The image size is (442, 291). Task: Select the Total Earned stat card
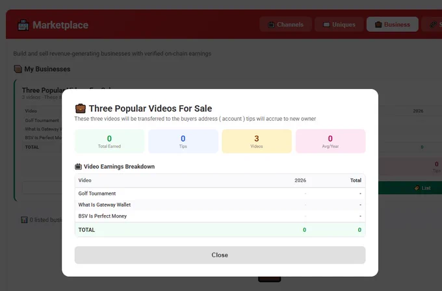click(109, 141)
